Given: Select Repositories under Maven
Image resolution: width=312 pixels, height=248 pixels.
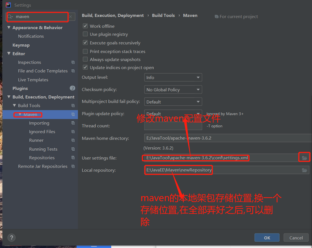Looking at the screenshot, I should click(42, 158).
